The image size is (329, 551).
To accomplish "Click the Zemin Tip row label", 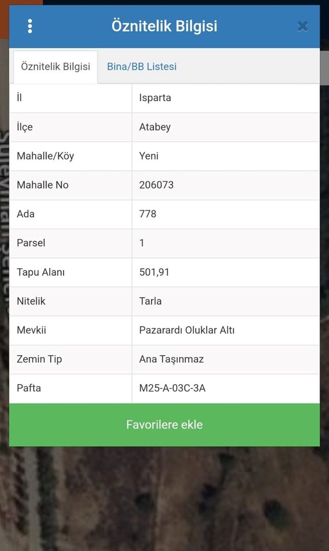I will coord(39,360).
